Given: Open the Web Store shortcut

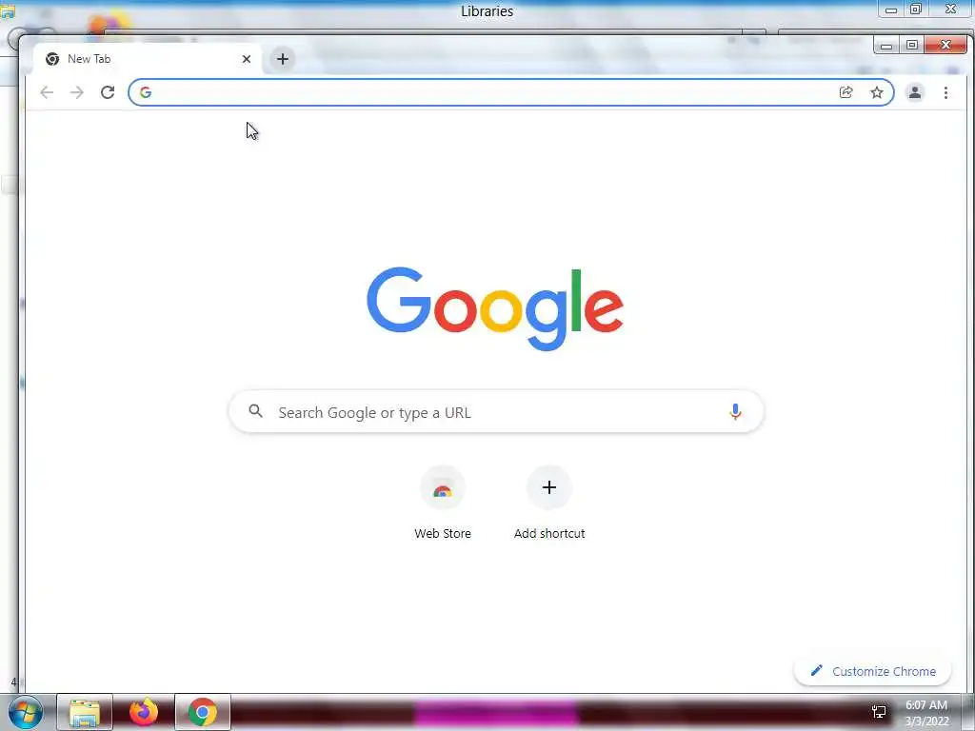Looking at the screenshot, I should click(x=443, y=503).
